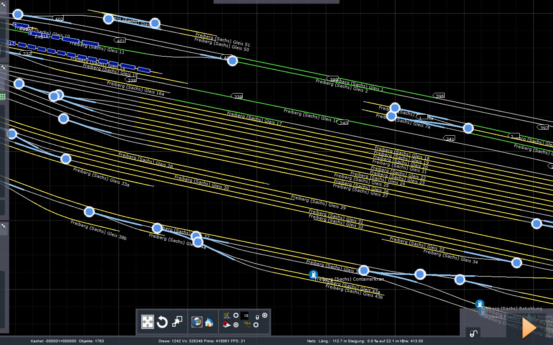Click the signal marker labeled 402
The image size is (553, 345).
[x=58, y=19]
